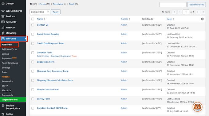This screenshot has width=209, height=116.
Task: Click the Apply button
Action: [x=56, y=12]
